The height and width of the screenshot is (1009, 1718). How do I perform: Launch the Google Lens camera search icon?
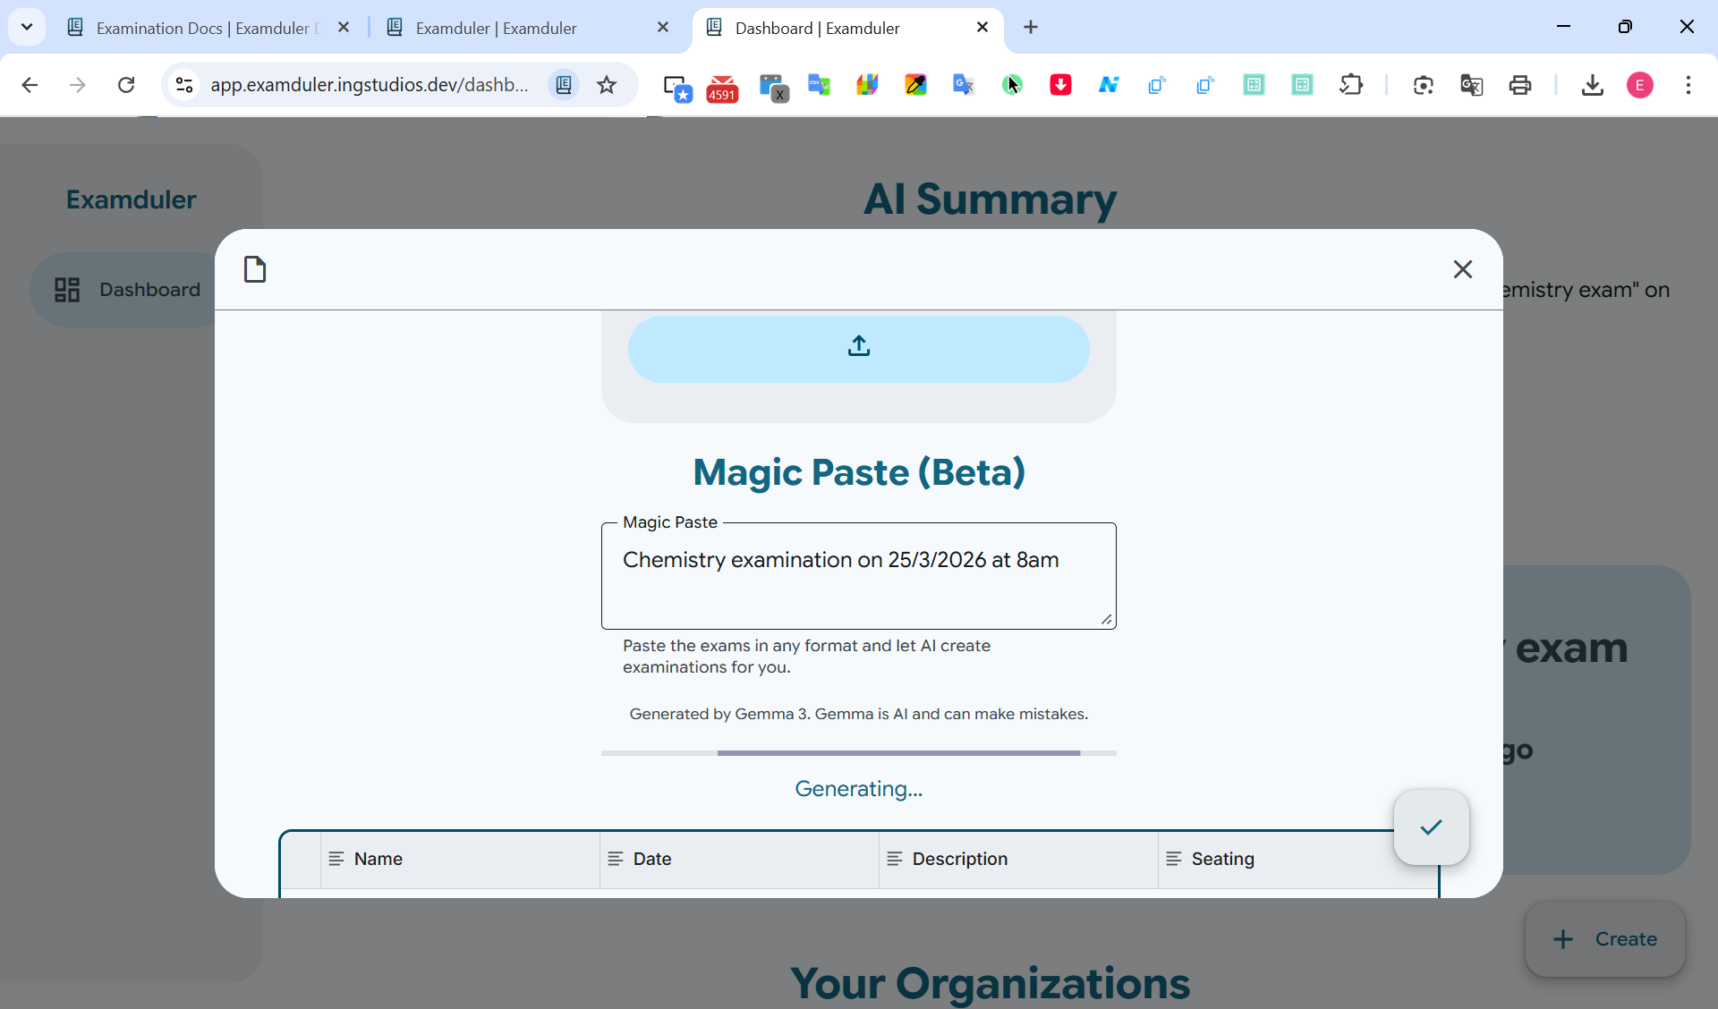(1424, 85)
